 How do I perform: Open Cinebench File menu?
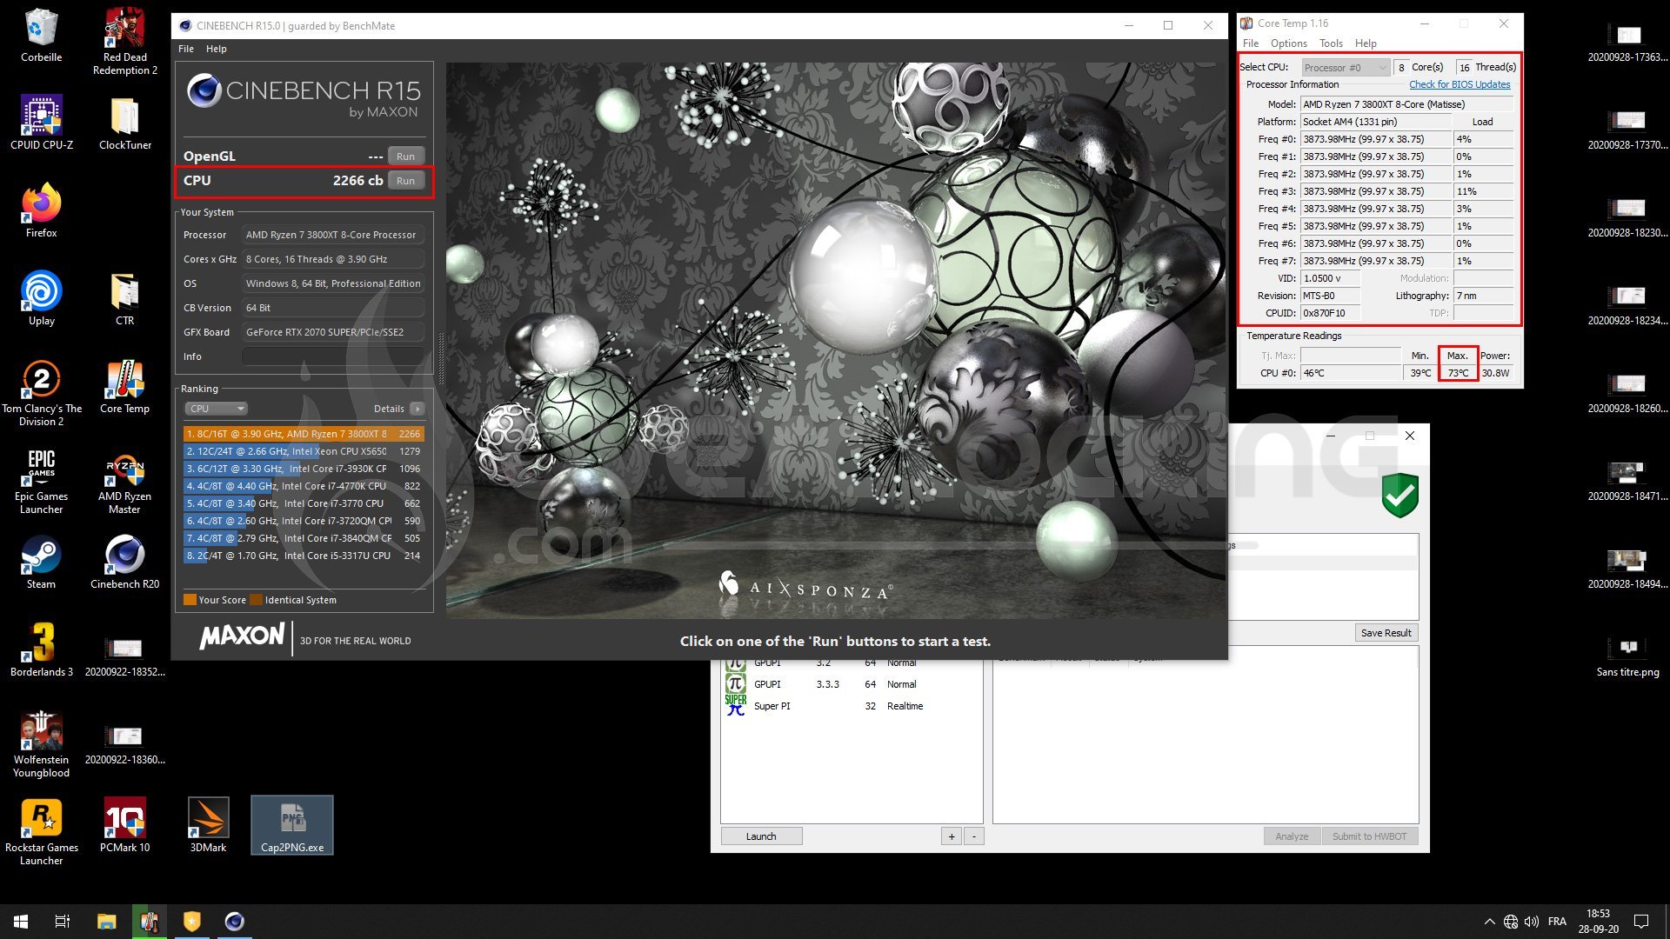pos(186,49)
